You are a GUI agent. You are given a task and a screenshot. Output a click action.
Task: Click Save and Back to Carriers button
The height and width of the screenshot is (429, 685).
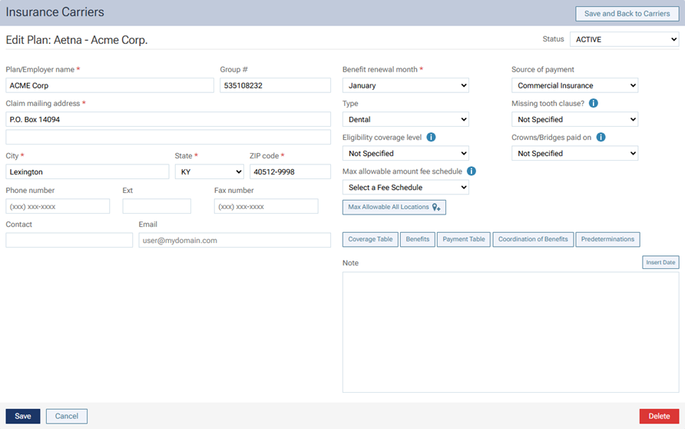627,14
